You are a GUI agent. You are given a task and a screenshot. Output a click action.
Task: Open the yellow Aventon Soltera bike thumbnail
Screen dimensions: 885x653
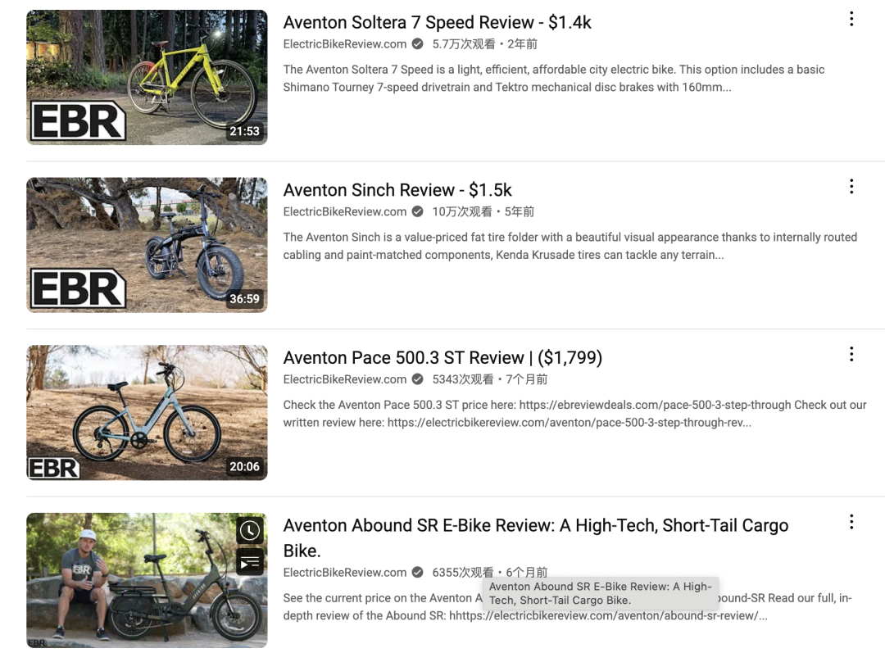pos(147,77)
